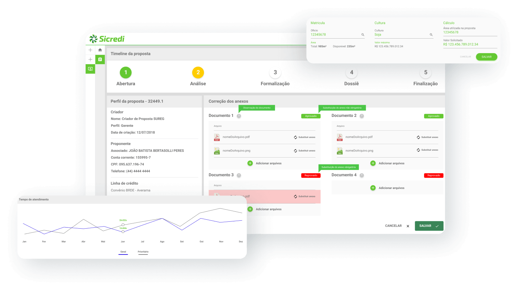
Task: Select timeline step 2 Análise
Action: click(x=198, y=72)
